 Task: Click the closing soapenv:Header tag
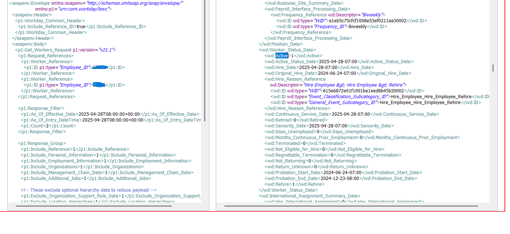click(33, 38)
